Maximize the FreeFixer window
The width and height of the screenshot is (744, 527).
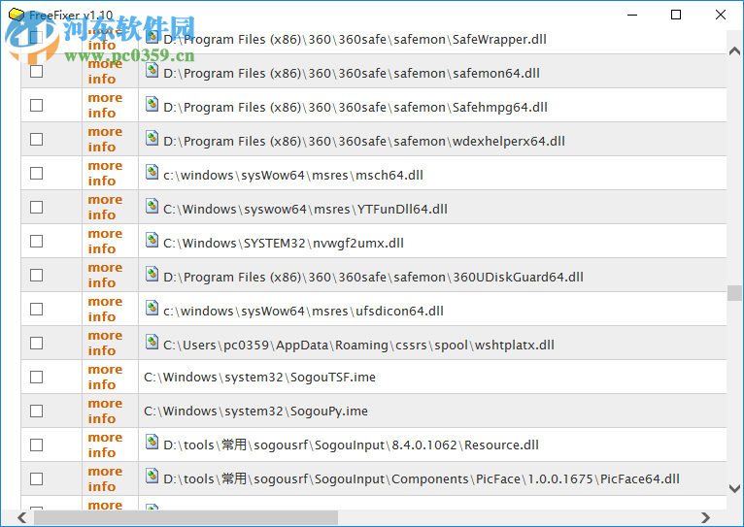[x=676, y=15]
